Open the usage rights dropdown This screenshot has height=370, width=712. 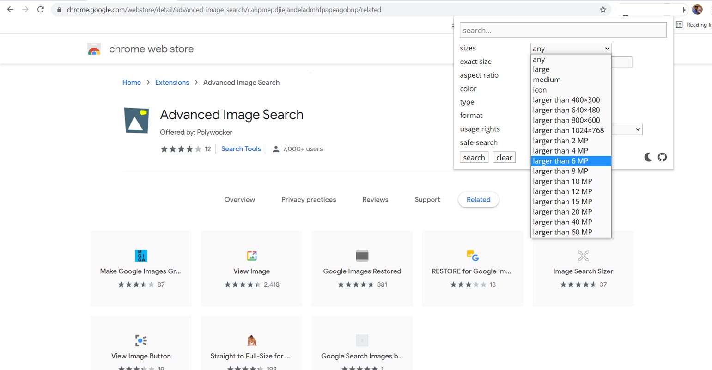click(627, 129)
